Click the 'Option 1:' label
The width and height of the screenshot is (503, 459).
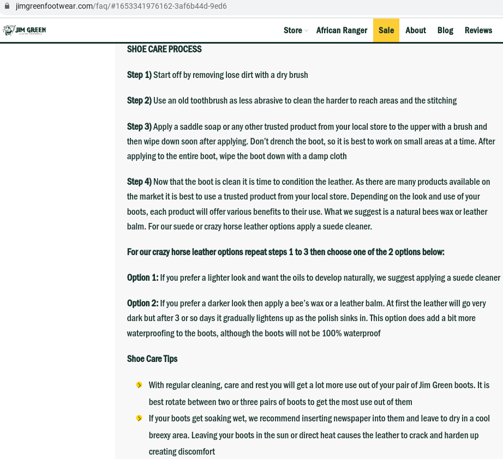coord(143,277)
